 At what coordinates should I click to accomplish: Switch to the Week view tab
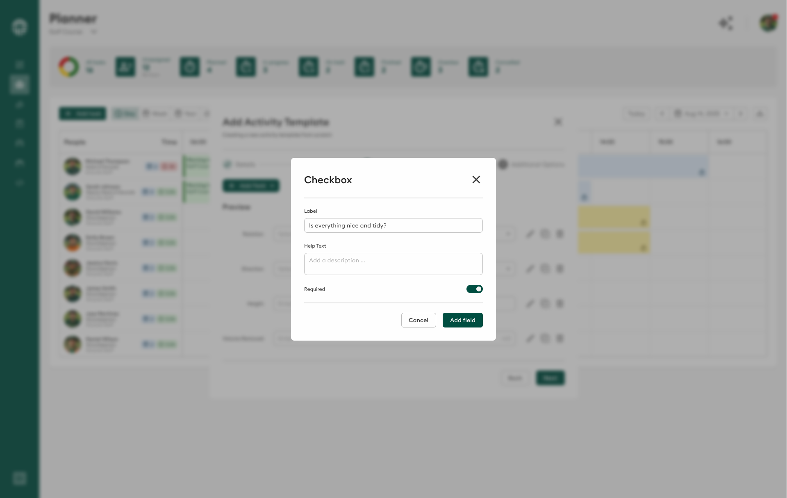click(x=155, y=114)
